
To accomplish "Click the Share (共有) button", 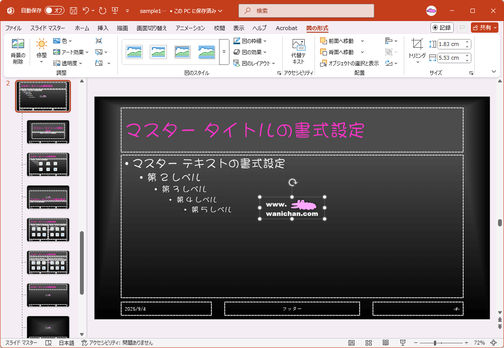I will tap(484, 27).
